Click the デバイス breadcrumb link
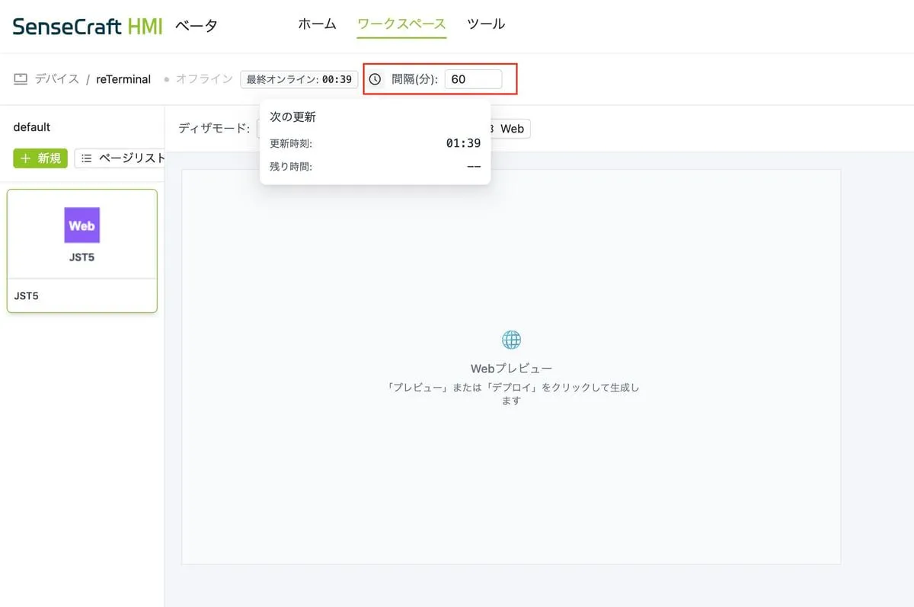This screenshot has height=607, width=914. pos(56,79)
